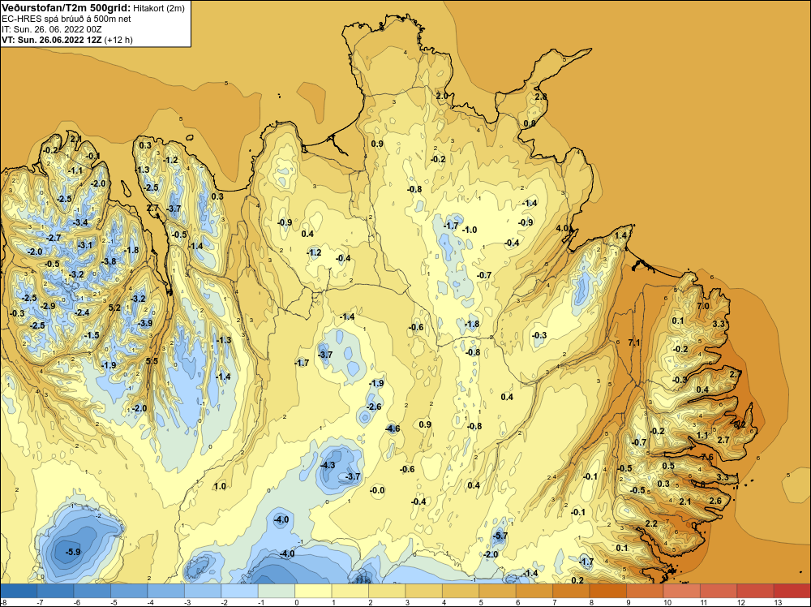Click the legend color between 7 and 8
This screenshot has height=607, width=811.
tap(570, 591)
